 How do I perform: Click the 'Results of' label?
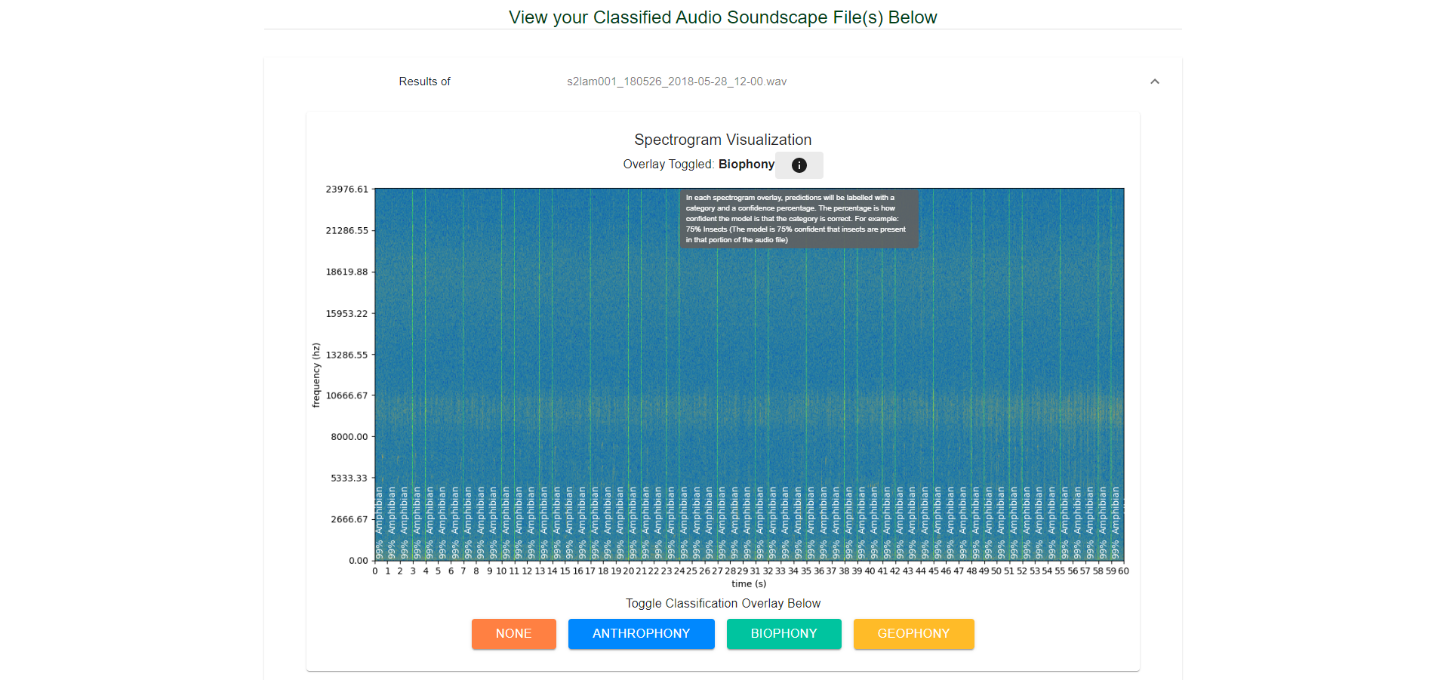point(424,82)
